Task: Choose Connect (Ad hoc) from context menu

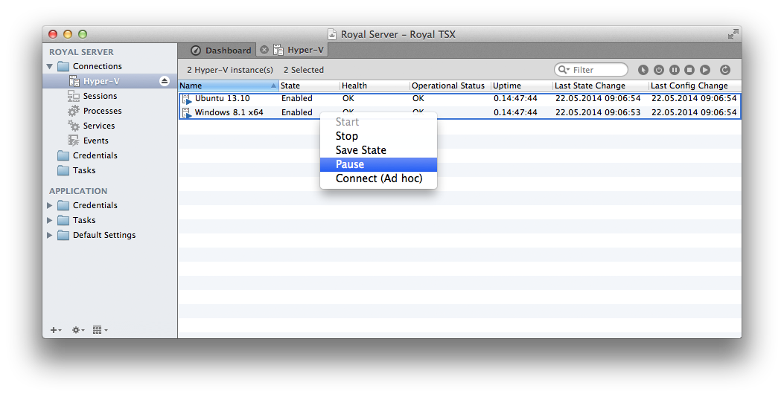Action: 378,178
